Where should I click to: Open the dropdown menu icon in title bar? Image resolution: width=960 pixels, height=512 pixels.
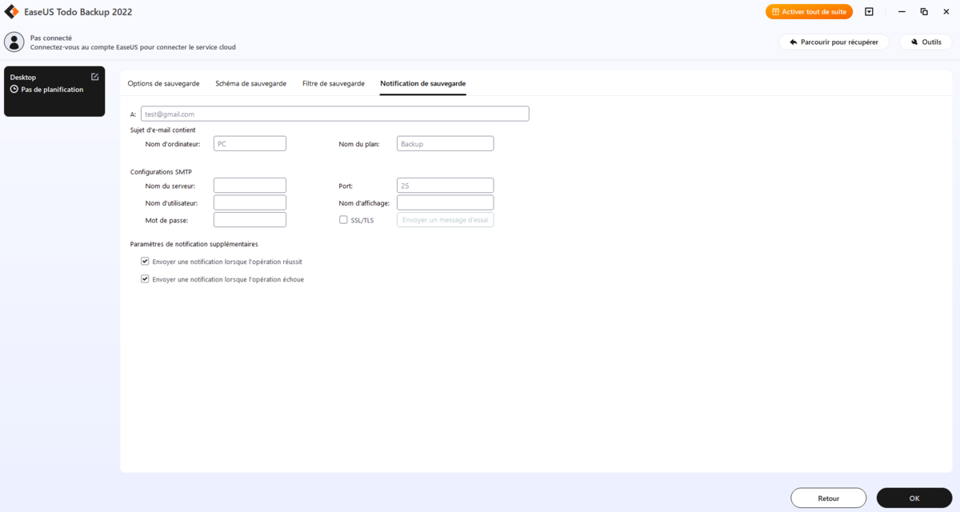pyautogui.click(x=869, y=12)
